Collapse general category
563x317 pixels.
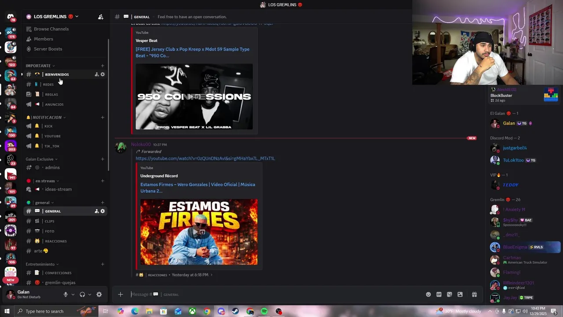pos(40,203)
